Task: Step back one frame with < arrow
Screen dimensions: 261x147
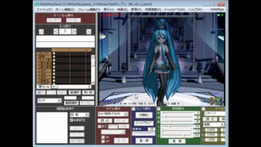Action: 56,32
